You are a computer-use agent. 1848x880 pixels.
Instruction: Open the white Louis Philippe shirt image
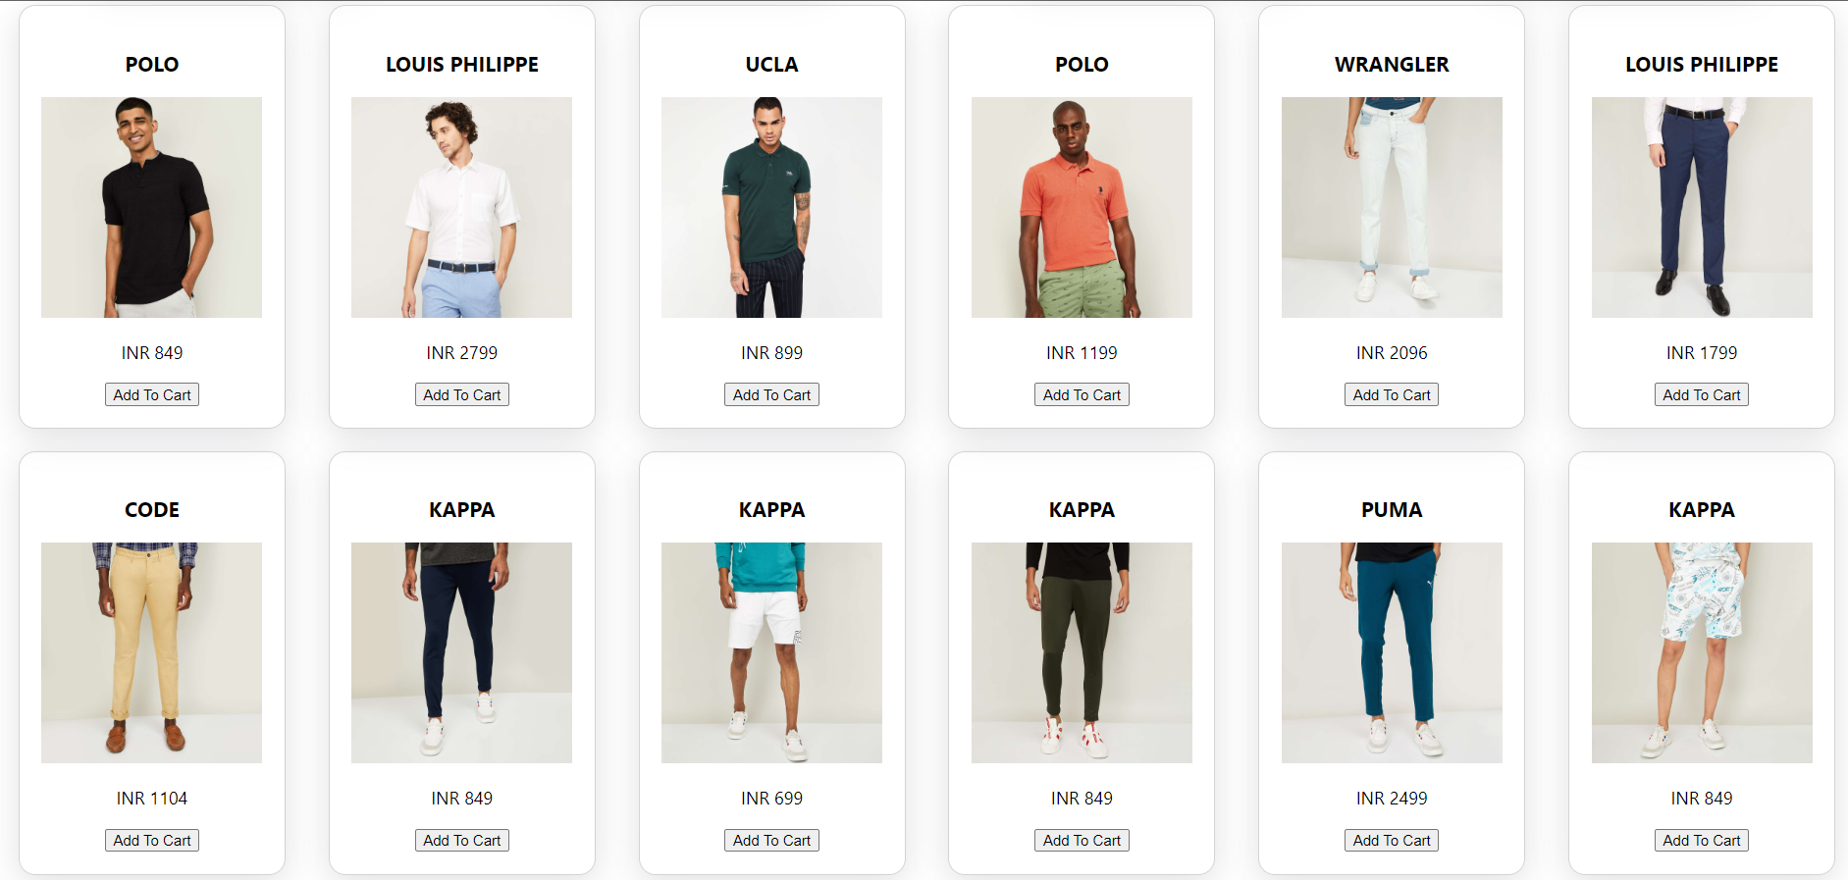462,207
